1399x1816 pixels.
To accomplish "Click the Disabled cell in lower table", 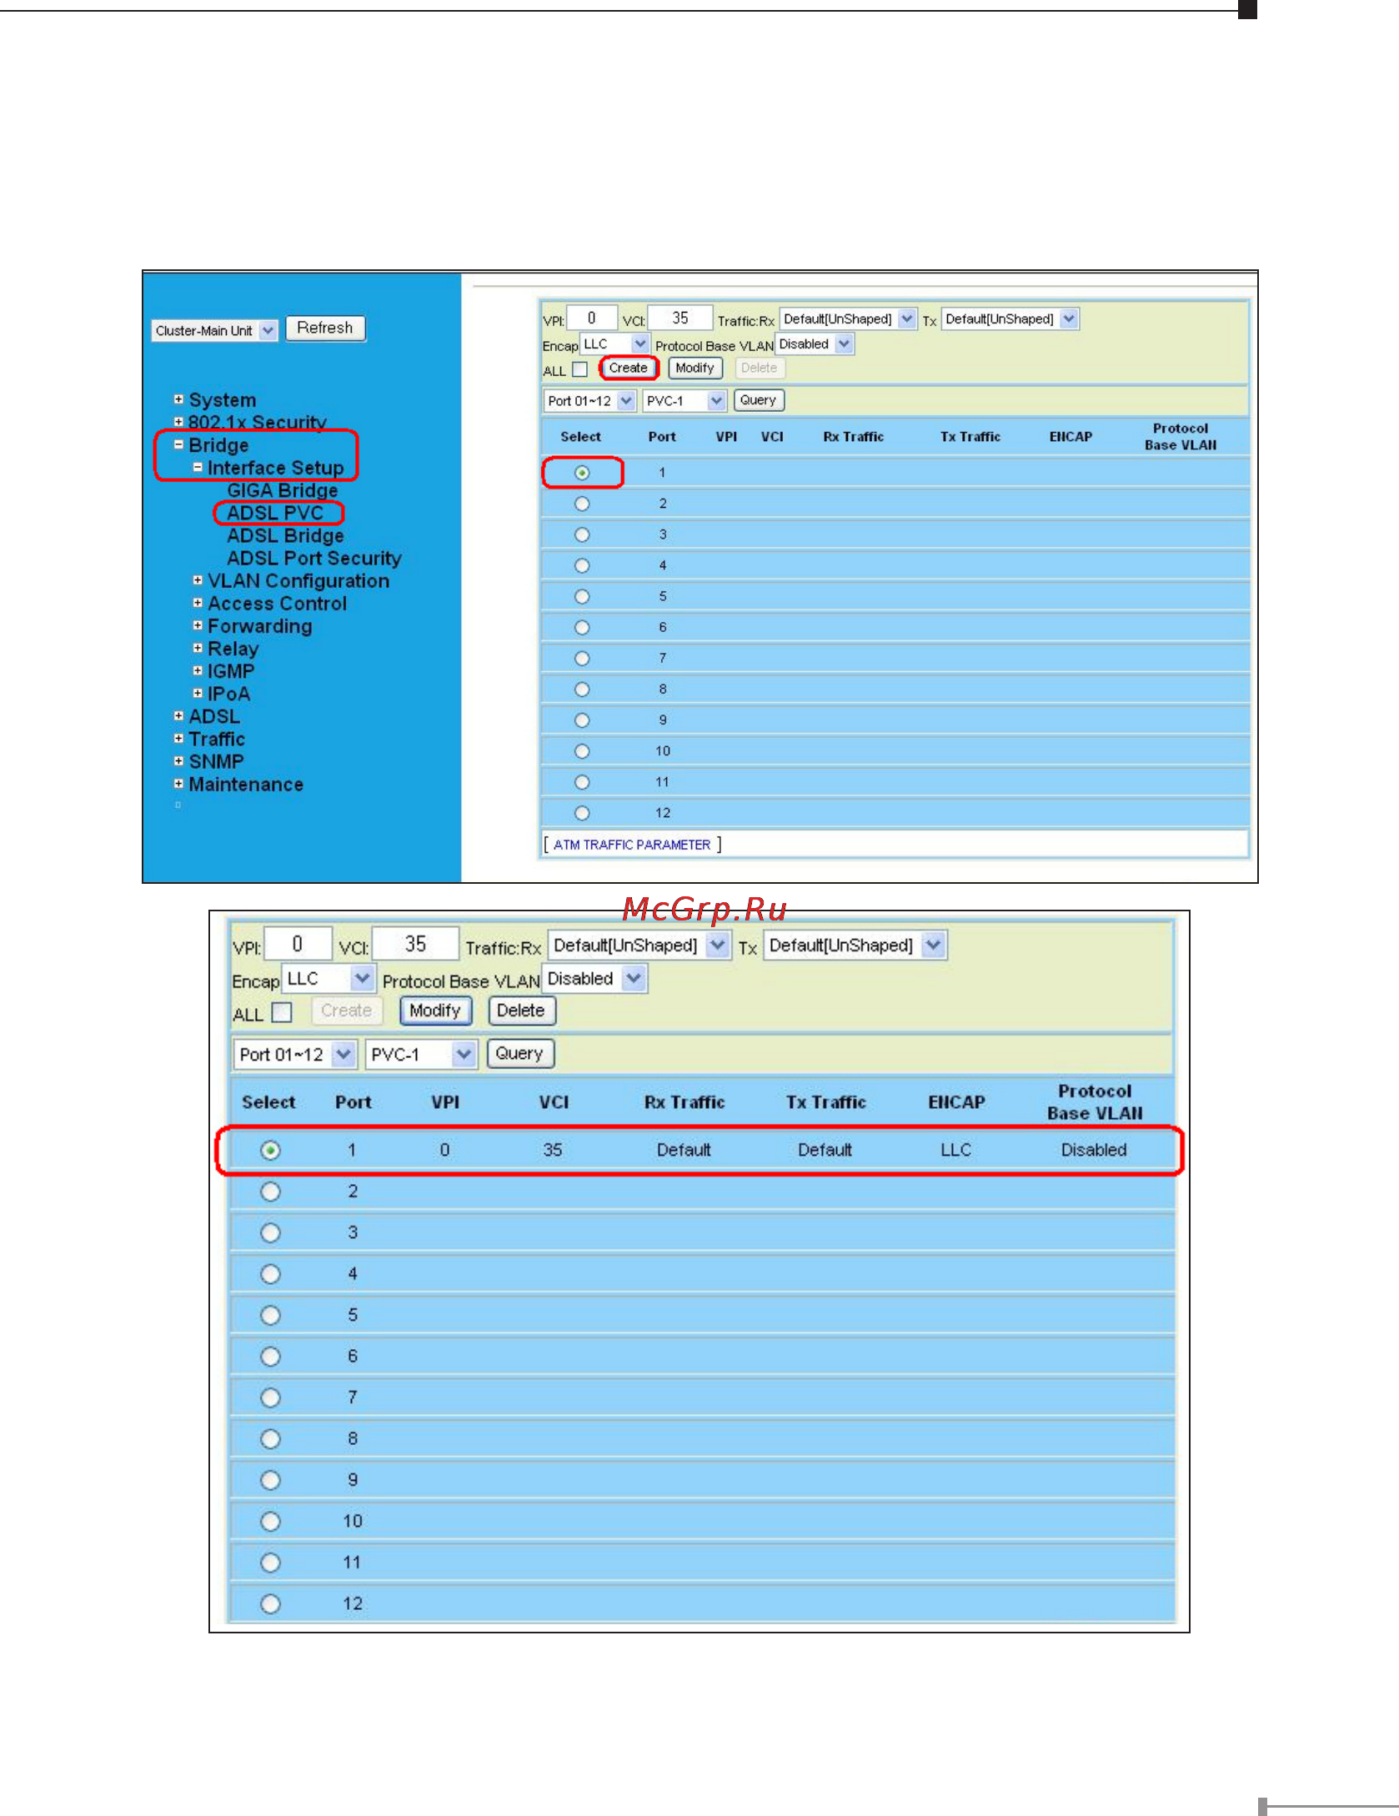I will [1094, 1150].
